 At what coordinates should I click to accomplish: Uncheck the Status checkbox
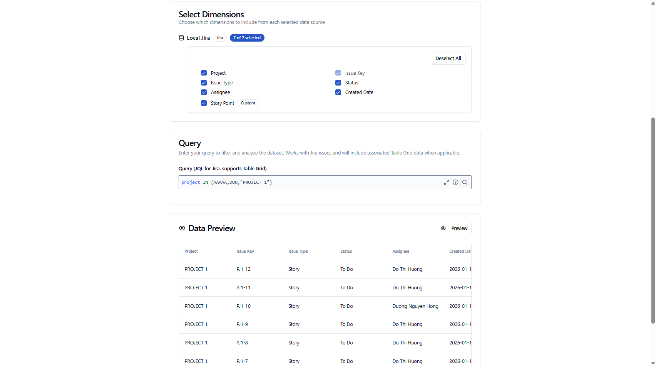(338, 82)
